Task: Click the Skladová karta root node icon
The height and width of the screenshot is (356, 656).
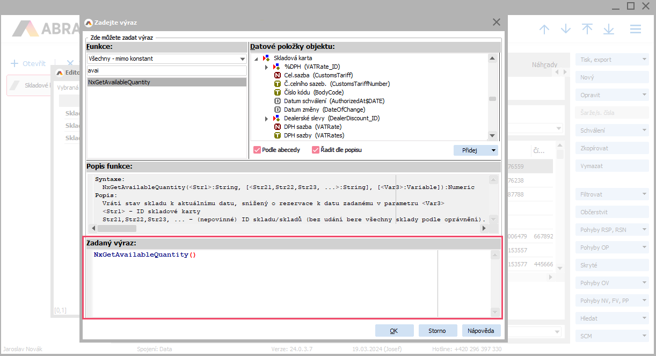Action: coord(266,58)
